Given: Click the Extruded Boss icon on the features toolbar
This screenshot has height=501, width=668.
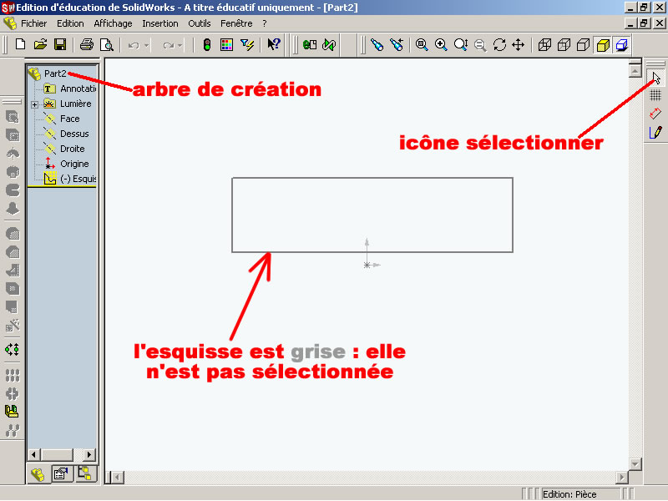Looking at the screenshot, I should coord(13,117).
